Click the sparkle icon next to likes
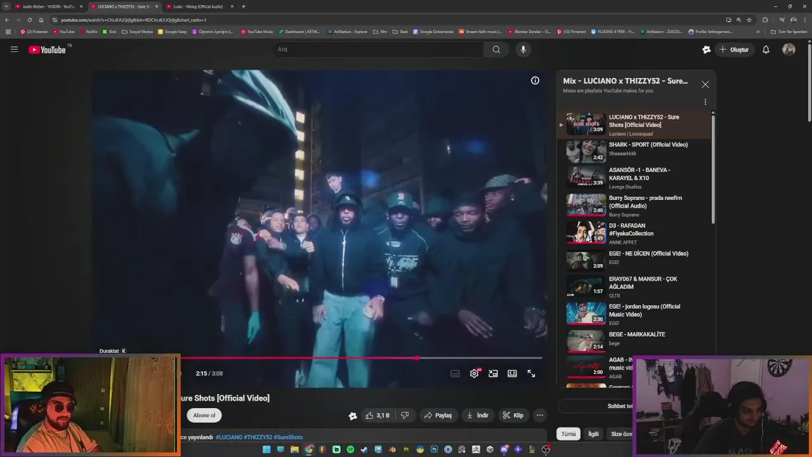Image resolution: width=812 pixels, height=457 pixels. [353, 416]
